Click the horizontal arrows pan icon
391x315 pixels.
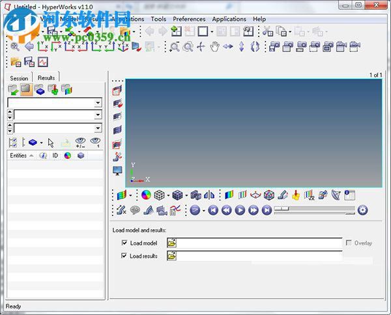click(227, 47)
